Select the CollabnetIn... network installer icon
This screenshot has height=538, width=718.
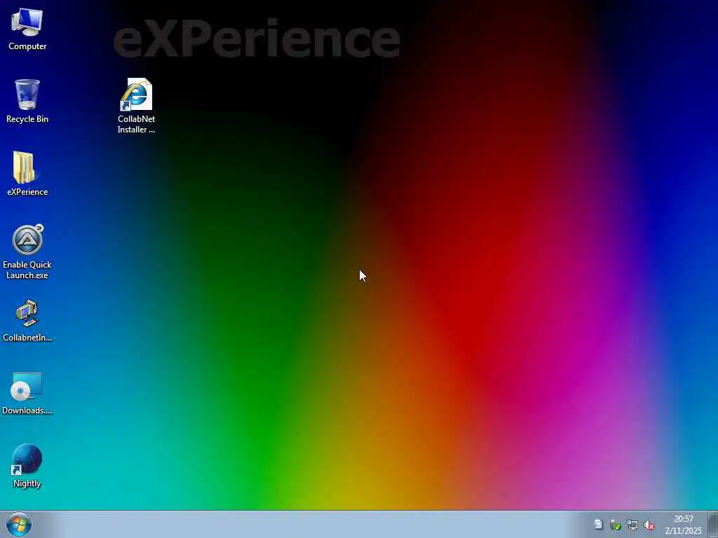point(27,320)
